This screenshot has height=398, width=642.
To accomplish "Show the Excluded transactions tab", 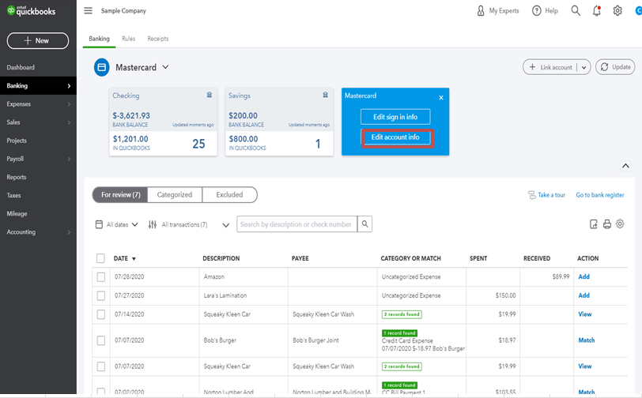I will click(229, 195).
